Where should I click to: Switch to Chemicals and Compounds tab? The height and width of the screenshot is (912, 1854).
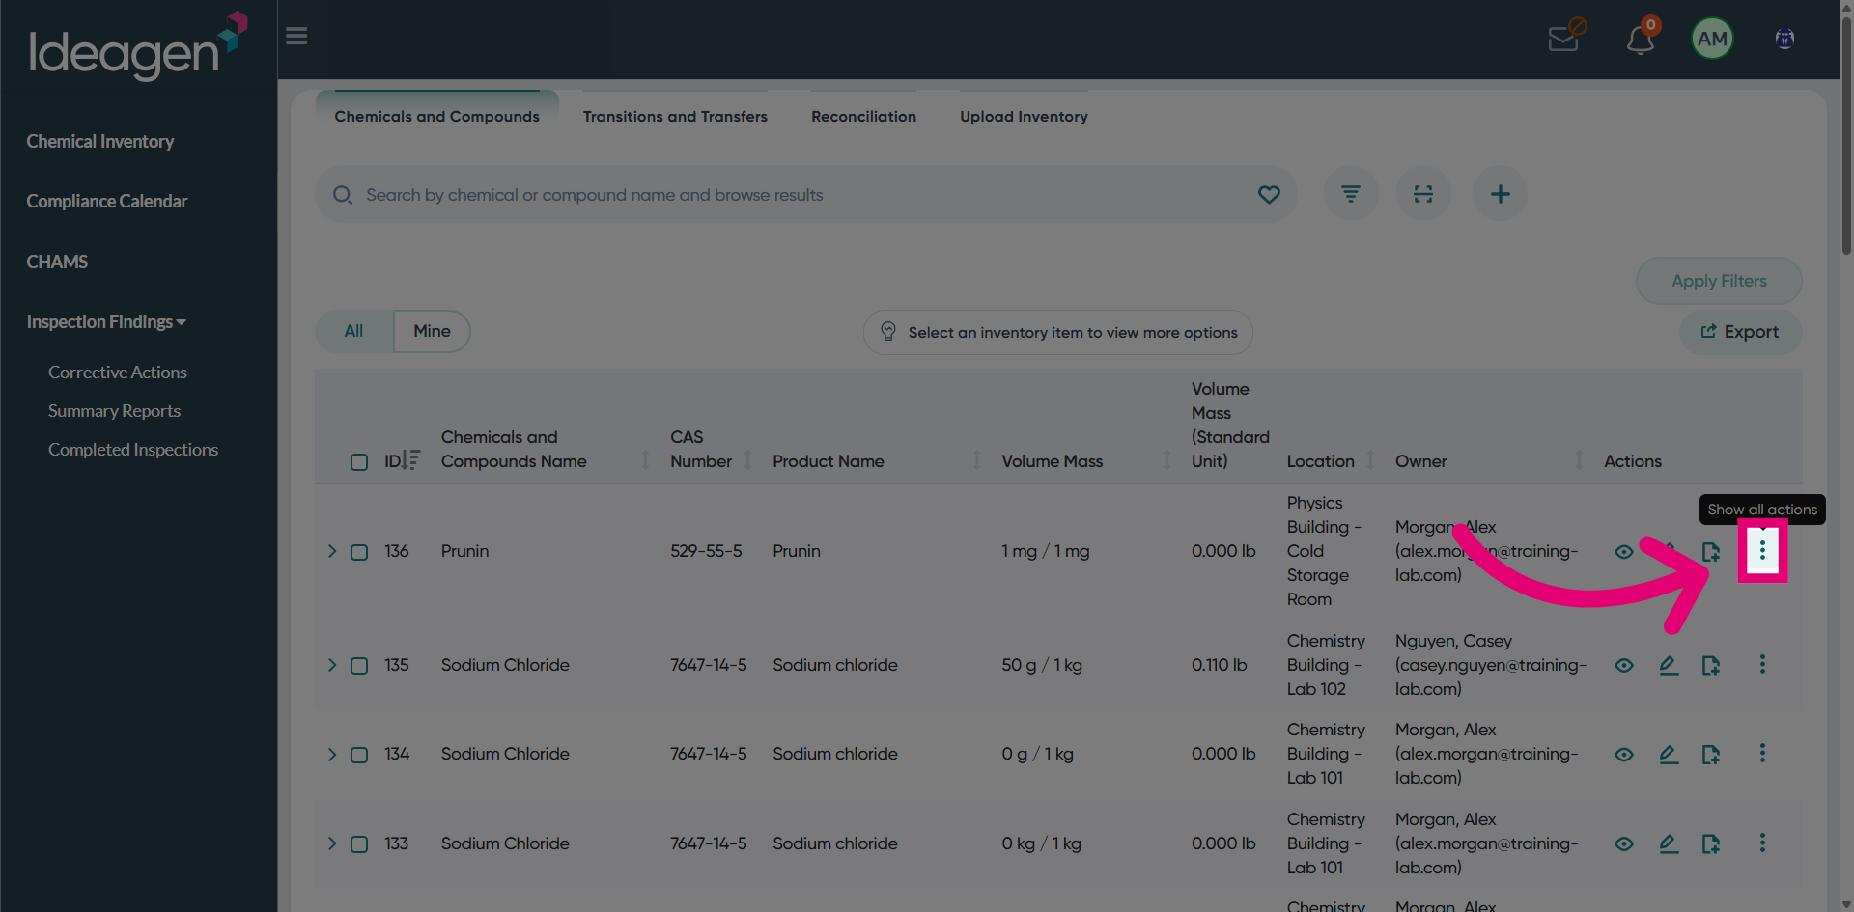436,116
